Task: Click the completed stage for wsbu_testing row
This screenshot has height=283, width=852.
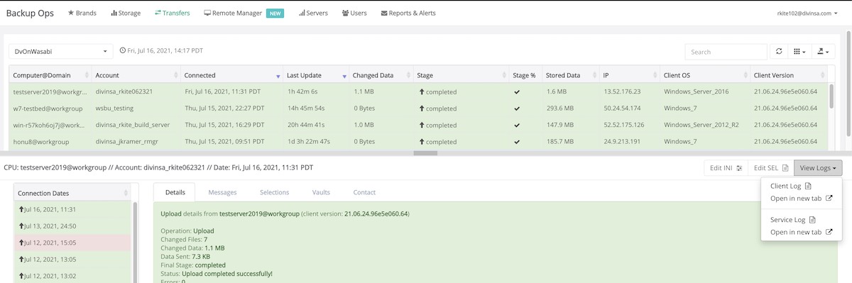Action: pos(438,109)
